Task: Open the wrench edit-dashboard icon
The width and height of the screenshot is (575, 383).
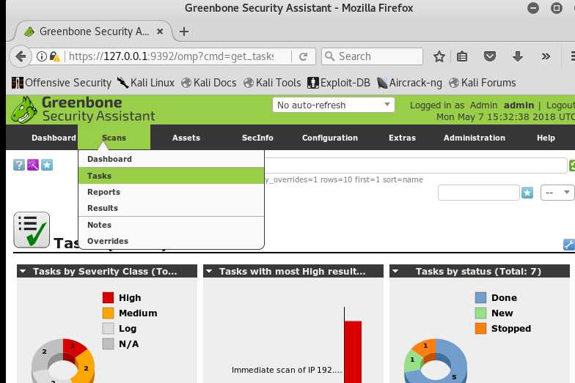Action: click(x=569, y=245)
